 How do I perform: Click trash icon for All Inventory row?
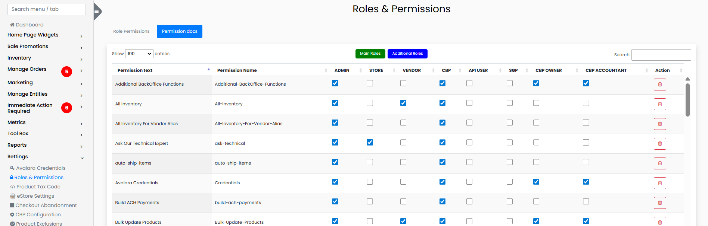[x=659, y=104]
